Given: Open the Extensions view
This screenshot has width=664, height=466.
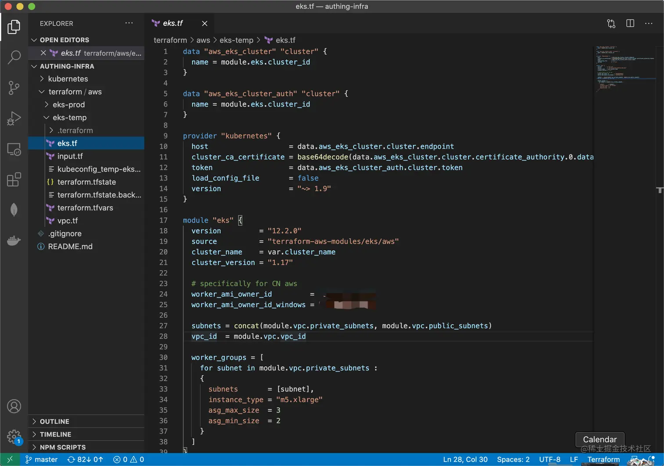Looking at the screenshot, I should coord(14,179).
